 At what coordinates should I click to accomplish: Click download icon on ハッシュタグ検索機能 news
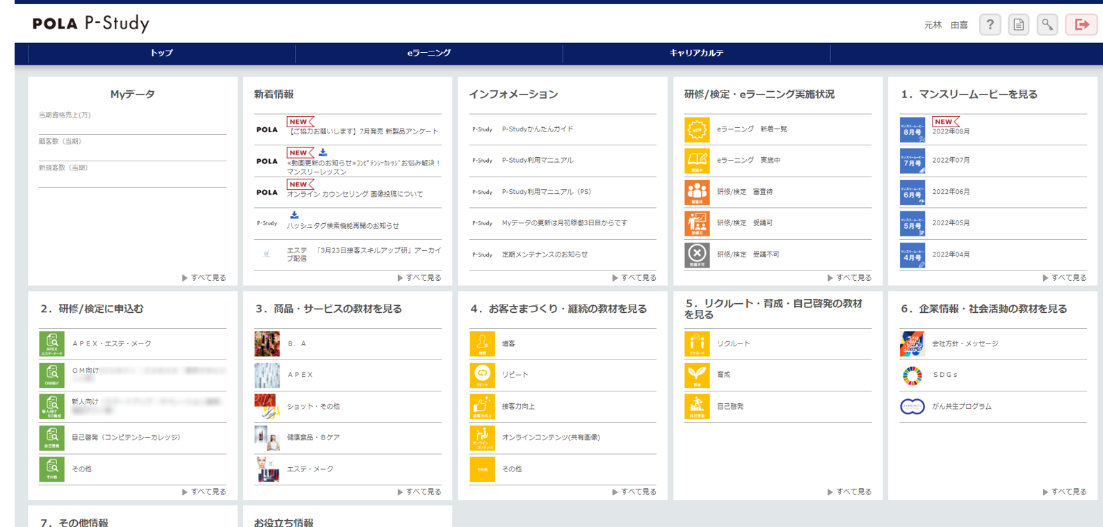pyautogui.click(x=294, y=215)
